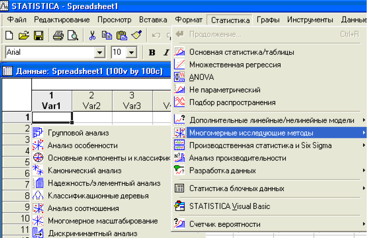The image size is (370, 238).
Task: Click the Статистика menu header
Action: coord(230,20)
